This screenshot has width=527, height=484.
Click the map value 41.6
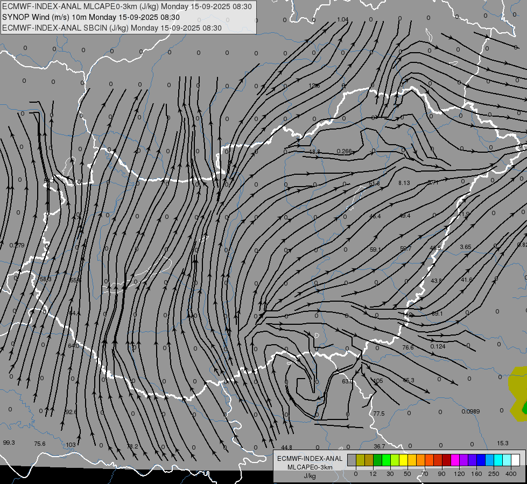467,280
